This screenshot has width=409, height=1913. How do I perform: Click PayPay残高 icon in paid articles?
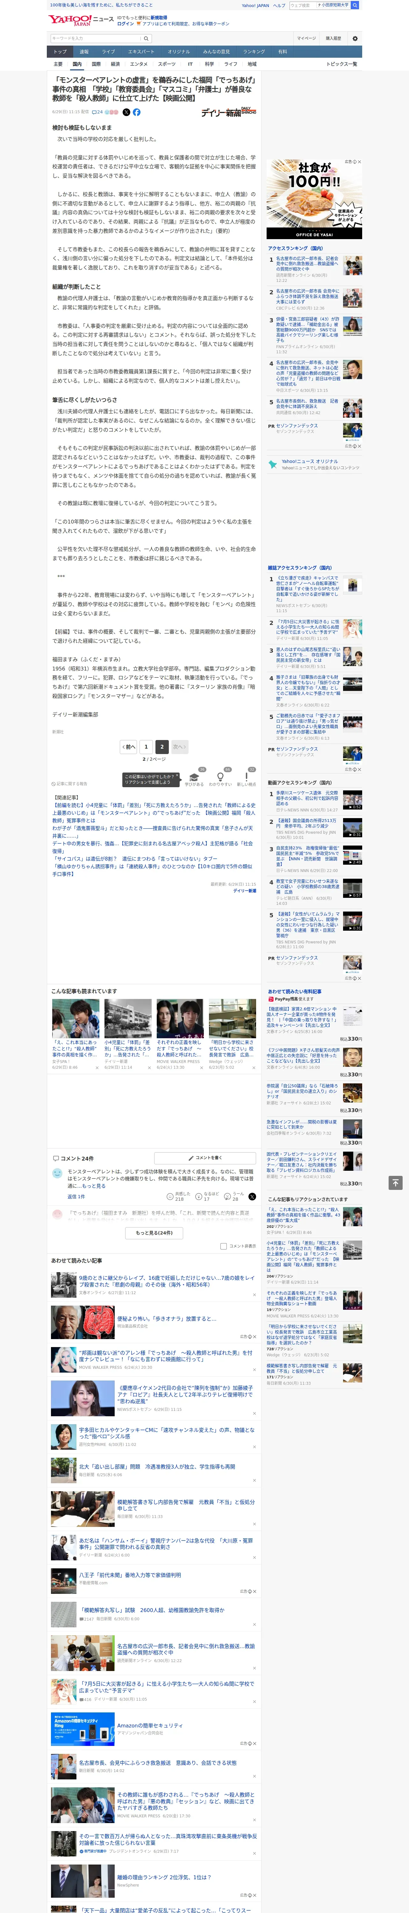click(271, 999)
